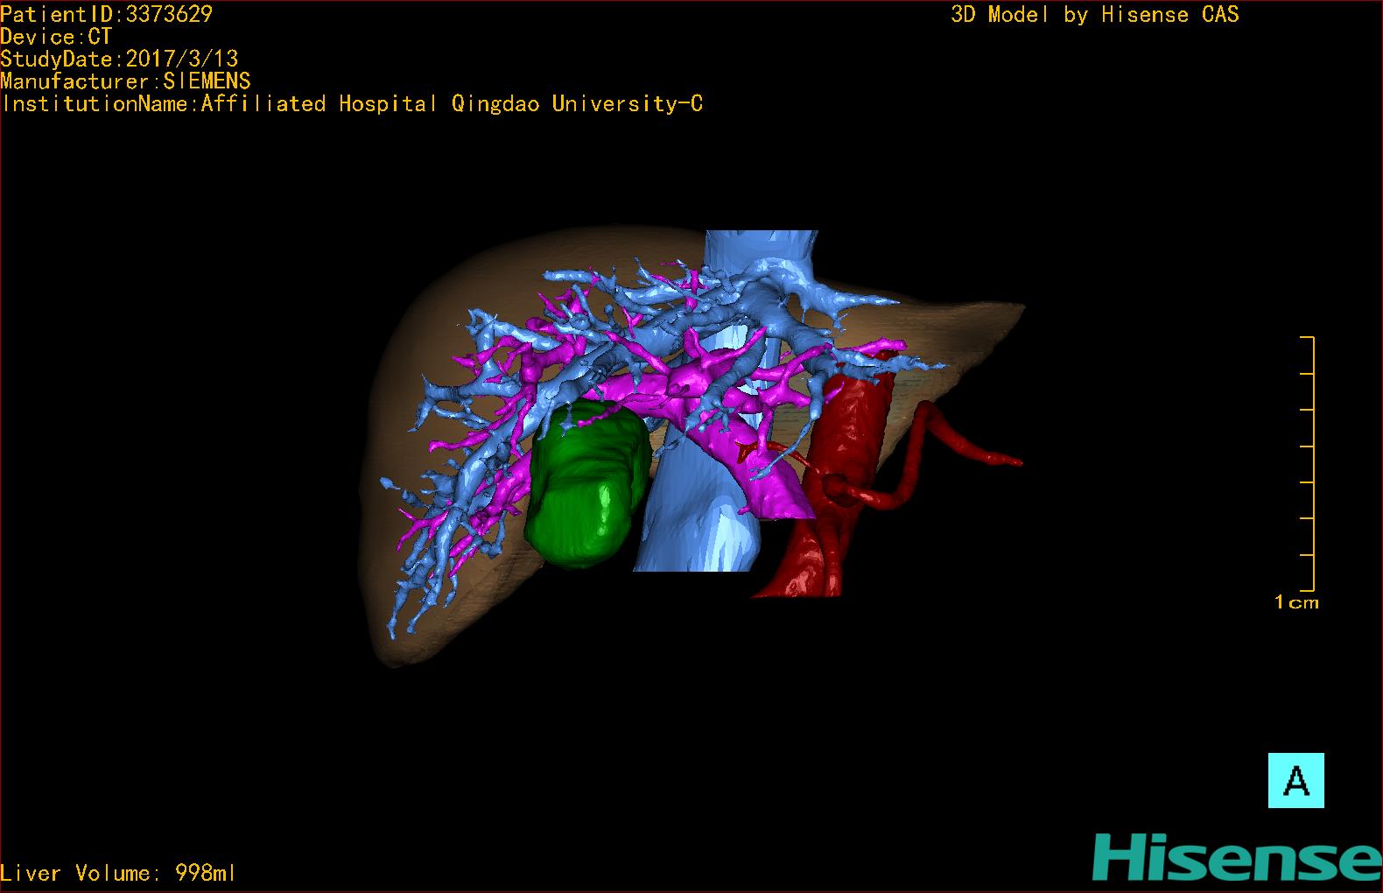Image resolution: width=1383 pixels, height=893 pixels.
Task: Click the "Manufacturer:SIEMENS" line
Action: point(125,81)
